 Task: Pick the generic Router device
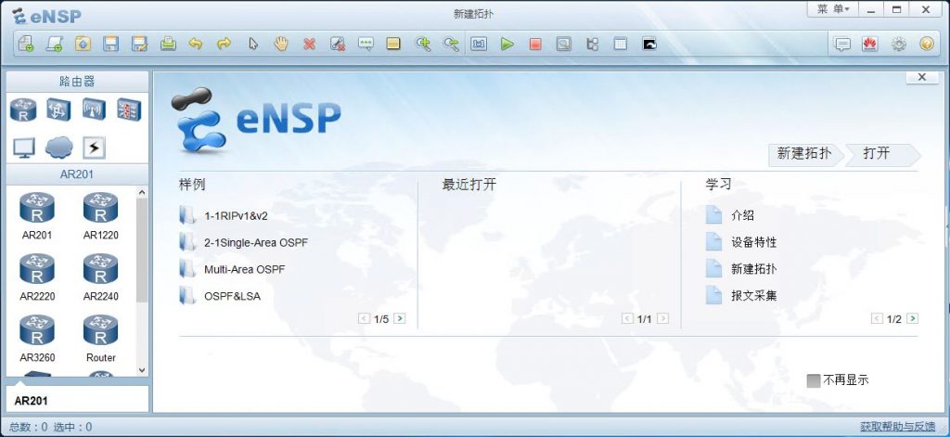pos(100,339)
